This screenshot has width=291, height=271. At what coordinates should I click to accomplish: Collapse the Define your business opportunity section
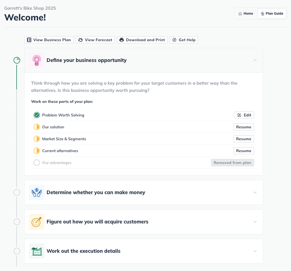tap(255, 60)
